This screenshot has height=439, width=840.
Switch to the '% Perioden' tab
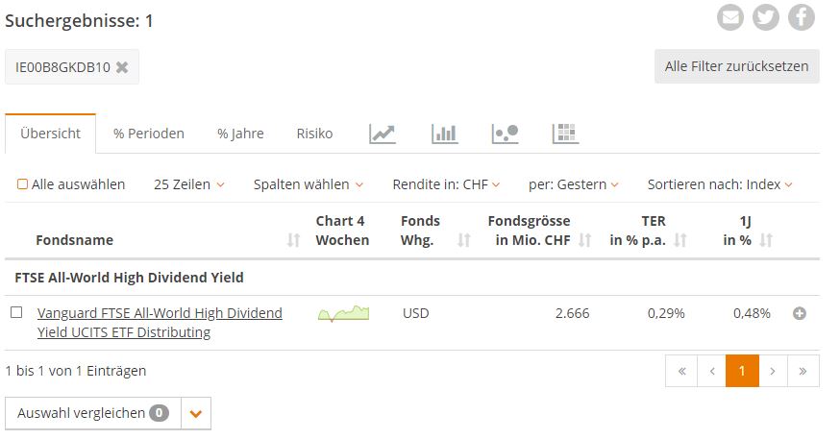[148, 134]
